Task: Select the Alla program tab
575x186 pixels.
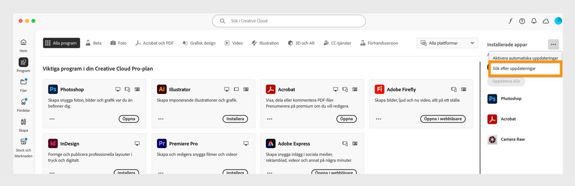Action: point(61,43)
